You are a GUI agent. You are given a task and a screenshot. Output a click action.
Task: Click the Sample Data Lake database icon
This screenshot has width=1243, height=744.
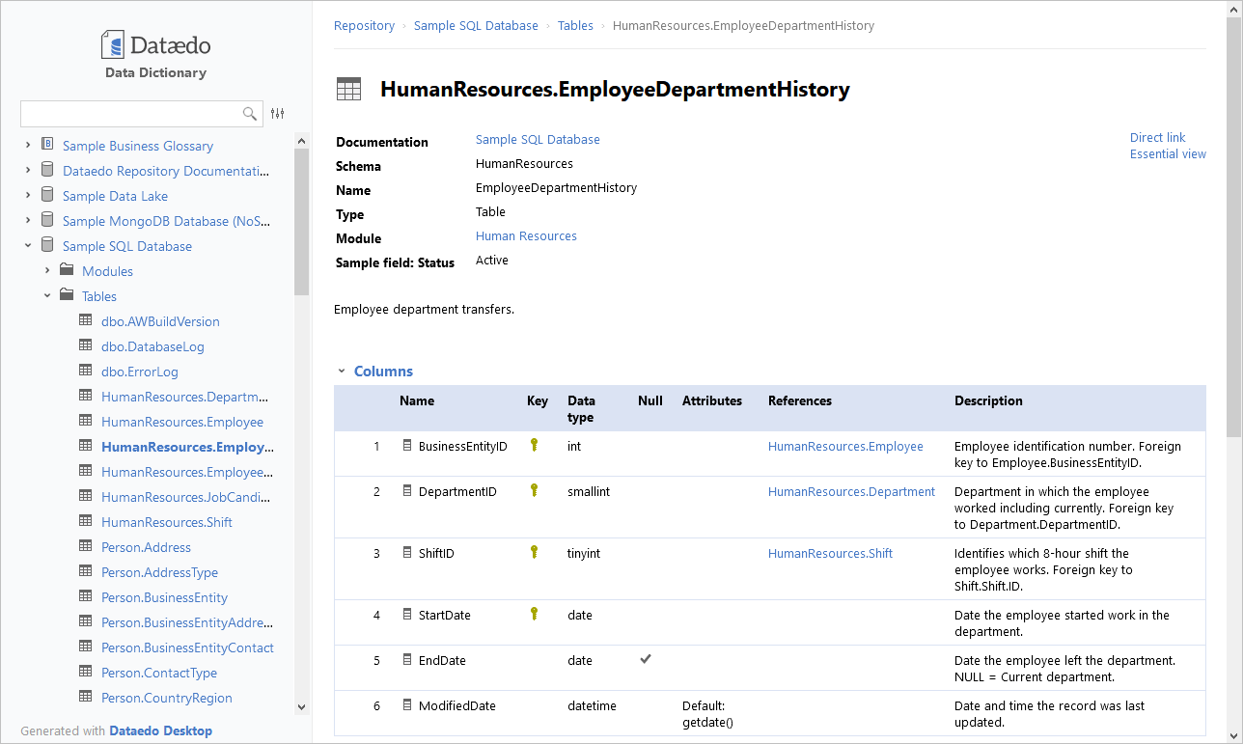pyautogui.click(x=47, y=195)
